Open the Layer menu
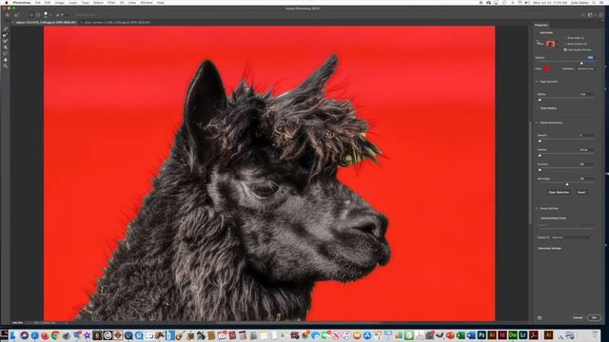Screen dimensions: 609x342 72,2
